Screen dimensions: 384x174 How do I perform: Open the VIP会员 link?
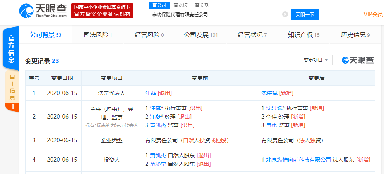[x=373, y=14]
